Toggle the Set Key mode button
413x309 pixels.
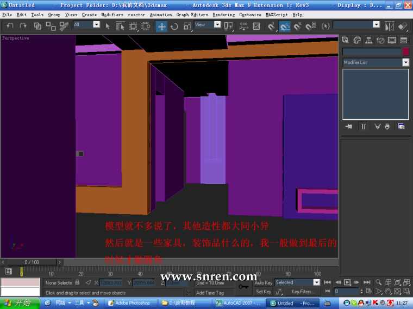(264, 292)
